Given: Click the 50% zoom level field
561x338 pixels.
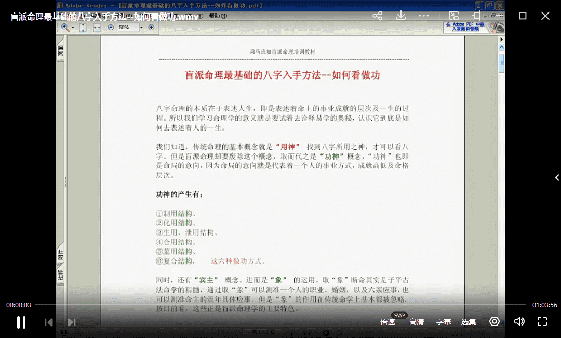Looking at the screenshot, I should point(129,28).
